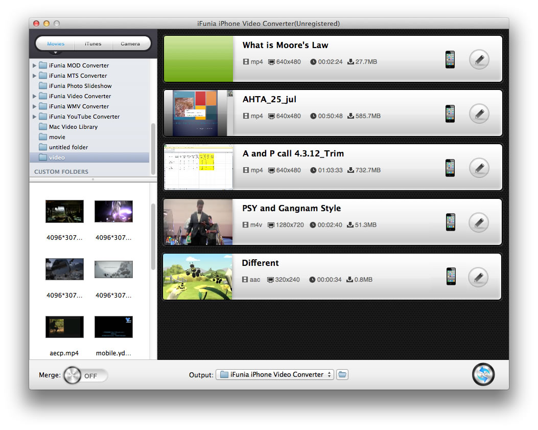Select iPhone device icon for PSY and Gangnam Style
538x430 pixels.
[x=450, y=222]
